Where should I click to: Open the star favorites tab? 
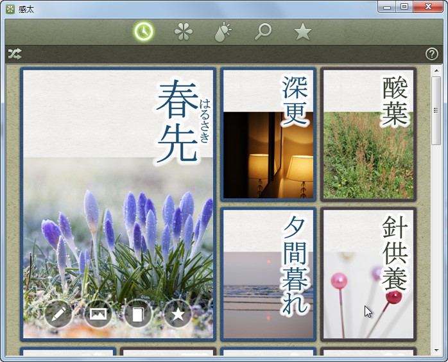[x=302, y=31]
